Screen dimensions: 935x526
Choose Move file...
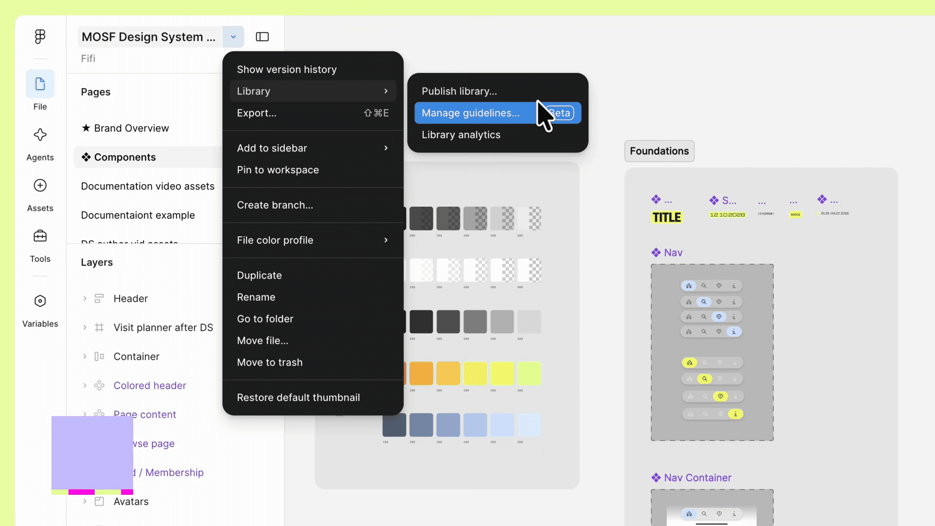pos(313,341)
